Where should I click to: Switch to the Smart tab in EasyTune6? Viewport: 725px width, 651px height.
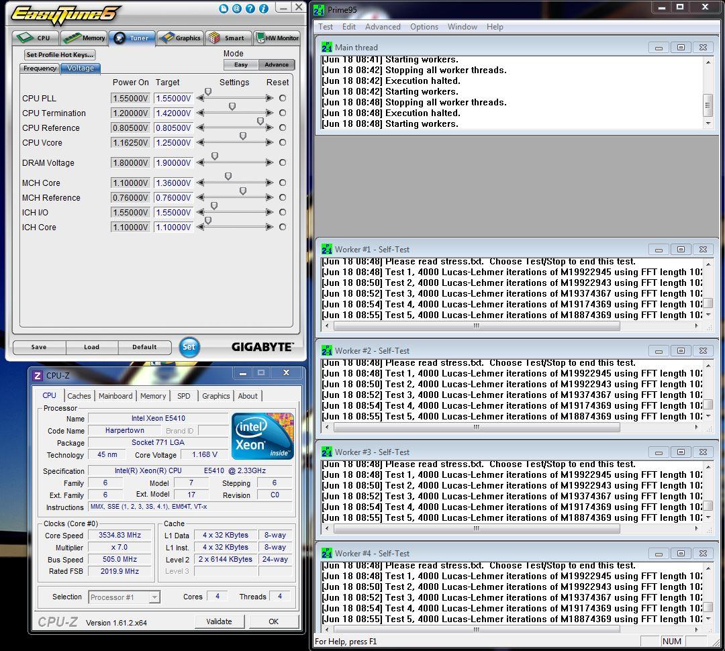229,38
